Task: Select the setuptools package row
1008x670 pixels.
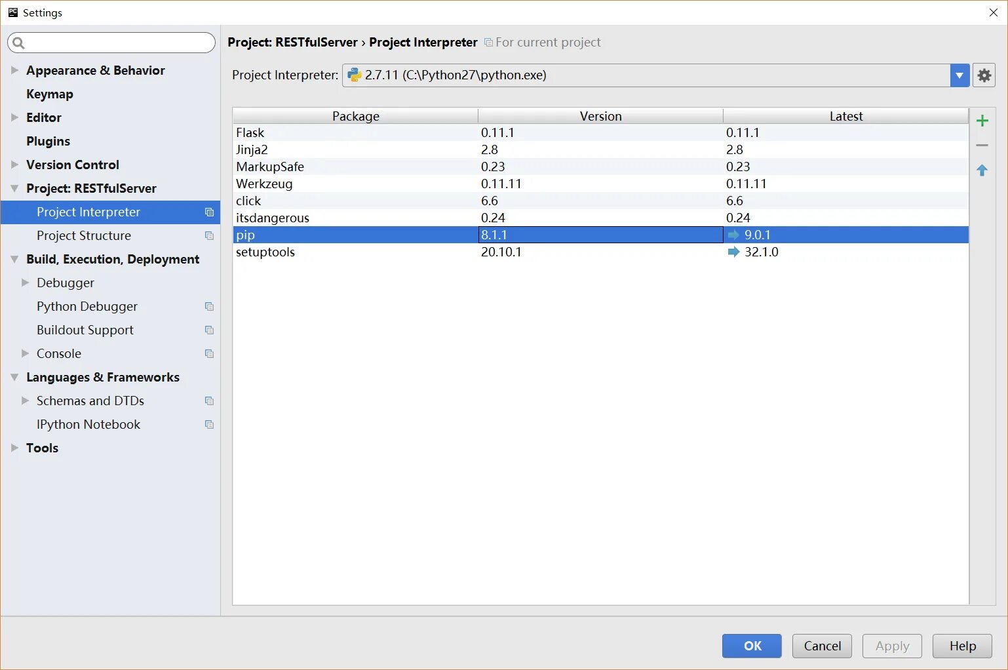Action: 601,252
